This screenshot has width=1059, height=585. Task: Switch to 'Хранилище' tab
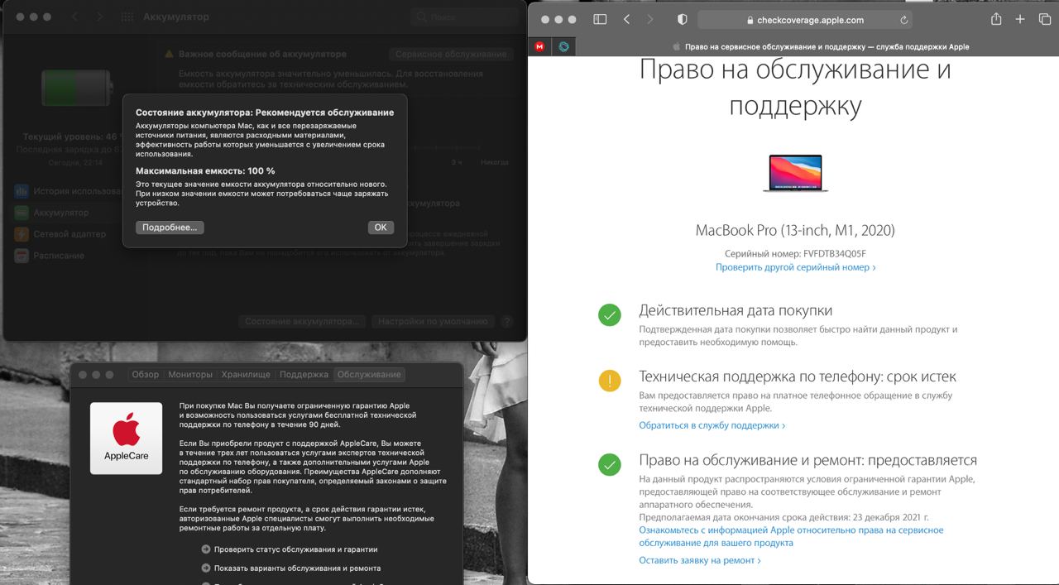(246, 375)
